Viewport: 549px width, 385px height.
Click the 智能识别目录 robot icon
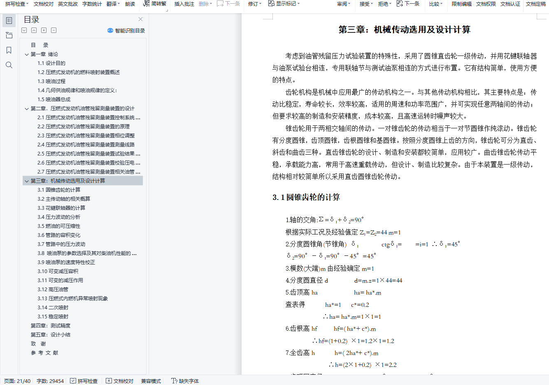pyautogui.click(x=110, y=30)
